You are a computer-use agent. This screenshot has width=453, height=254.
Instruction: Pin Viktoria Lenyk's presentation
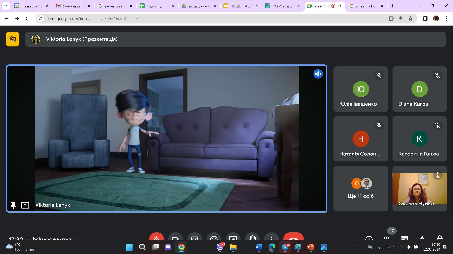13,205
